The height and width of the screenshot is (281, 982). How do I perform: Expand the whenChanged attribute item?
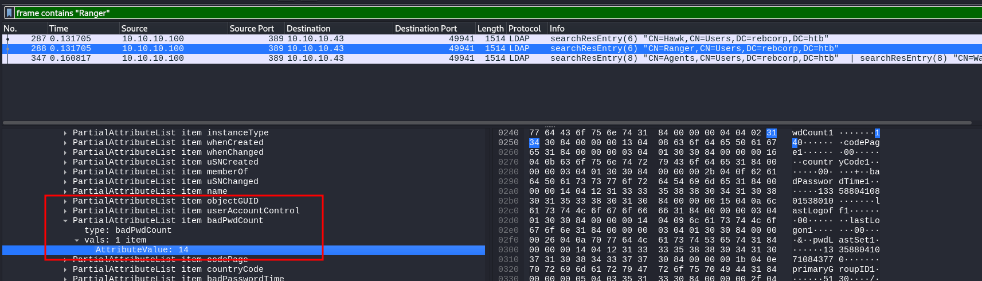pos(65,153)
